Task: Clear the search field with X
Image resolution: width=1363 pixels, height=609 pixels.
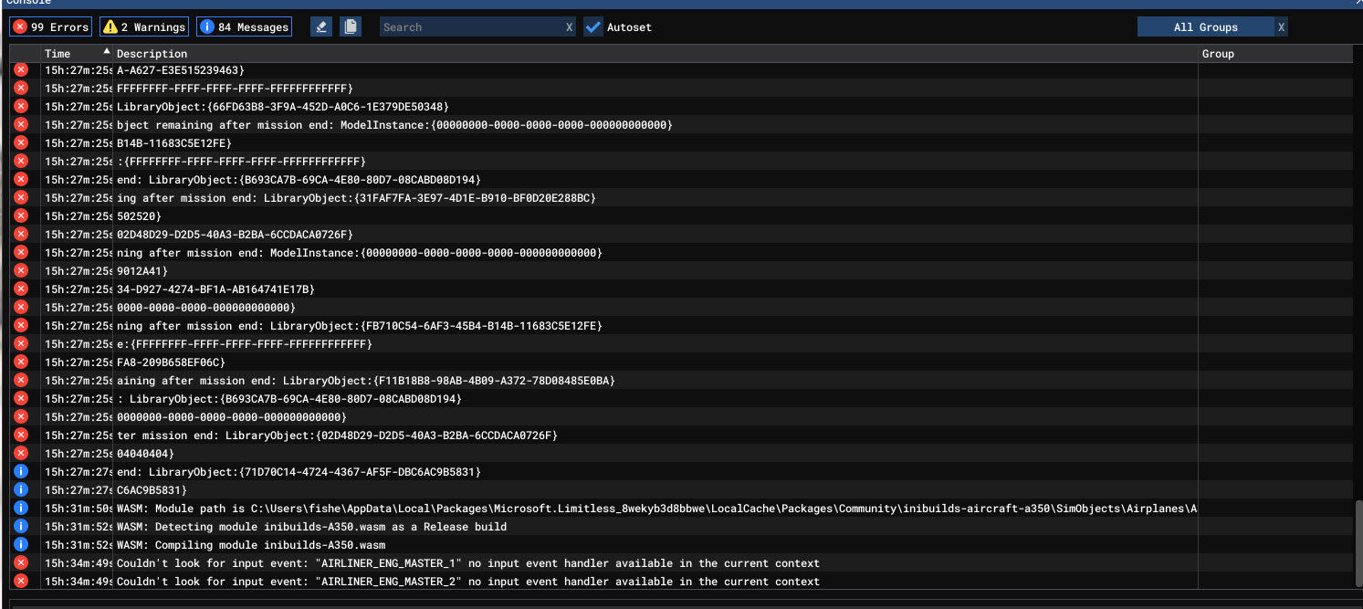Action: click(x=569, y=27)
